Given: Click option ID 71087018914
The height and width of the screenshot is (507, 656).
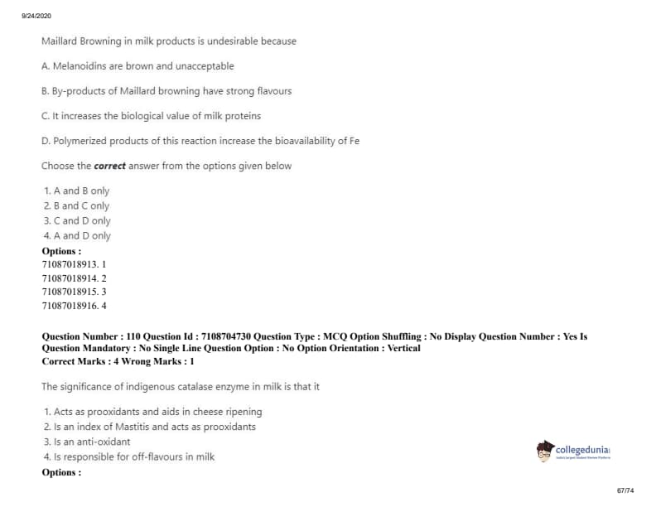Looking at the screenshot, I should 74,278.
